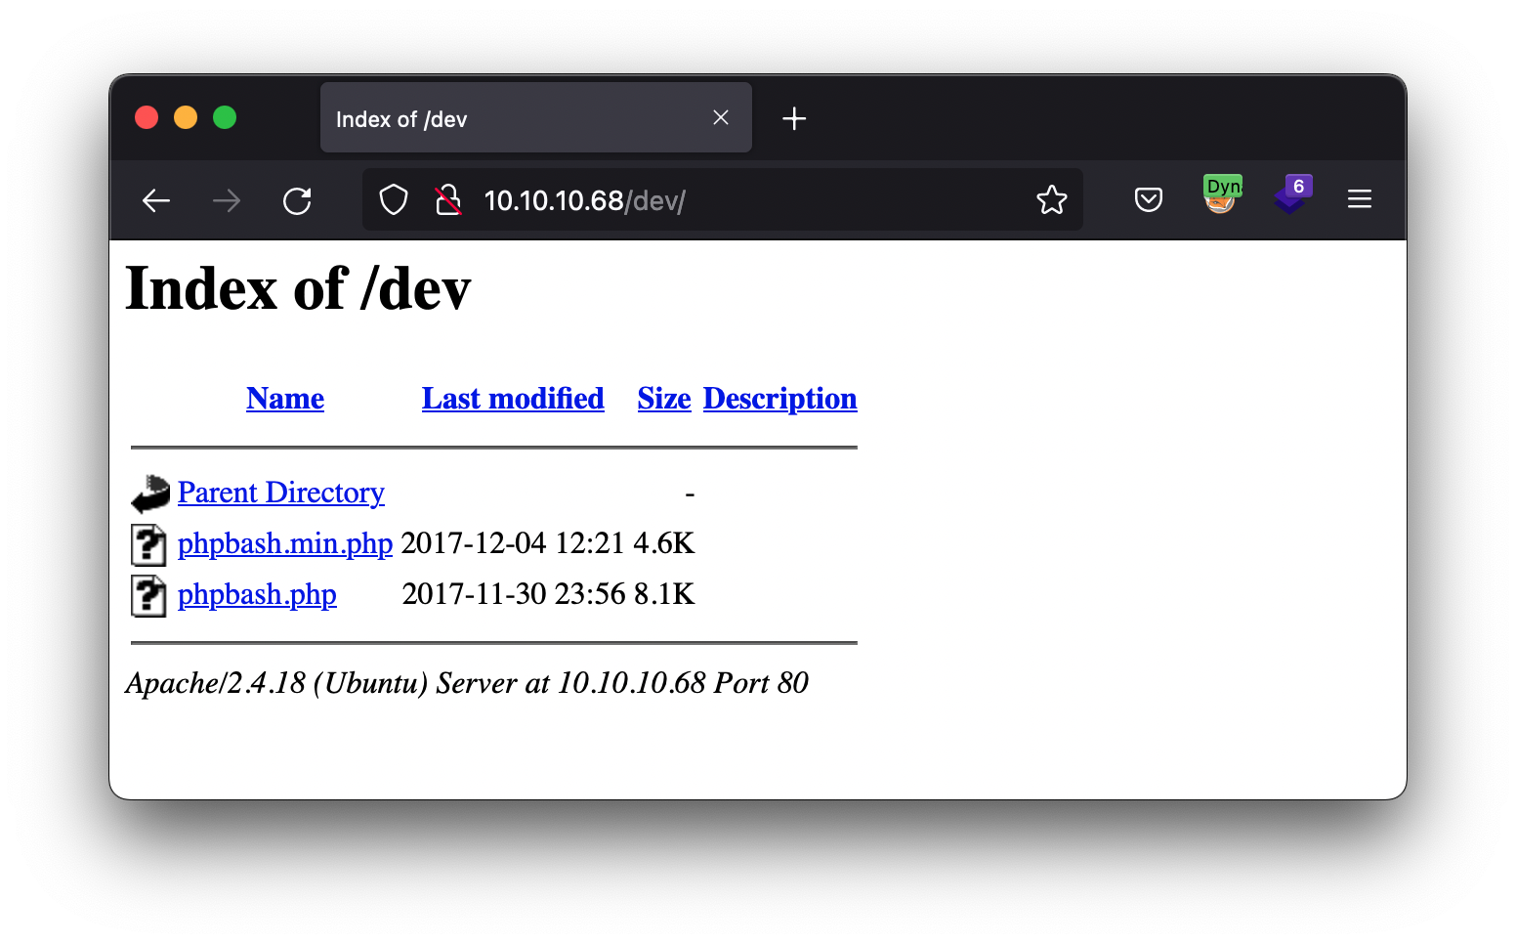Sort listing by Size
Viewport: 1516px width, 944px height.
(x=664, y=399)
